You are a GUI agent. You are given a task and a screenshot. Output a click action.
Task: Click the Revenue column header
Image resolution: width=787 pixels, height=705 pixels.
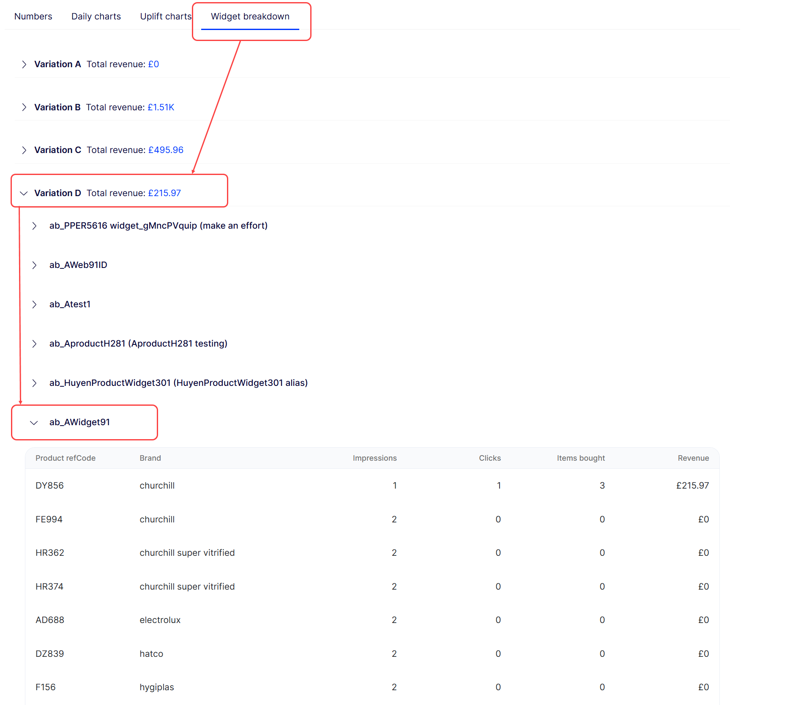click(x=693, y=458)
